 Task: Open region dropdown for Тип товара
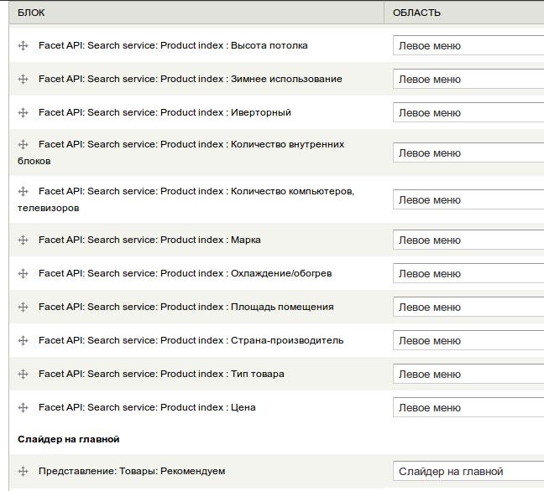click(x=468, y=374)
